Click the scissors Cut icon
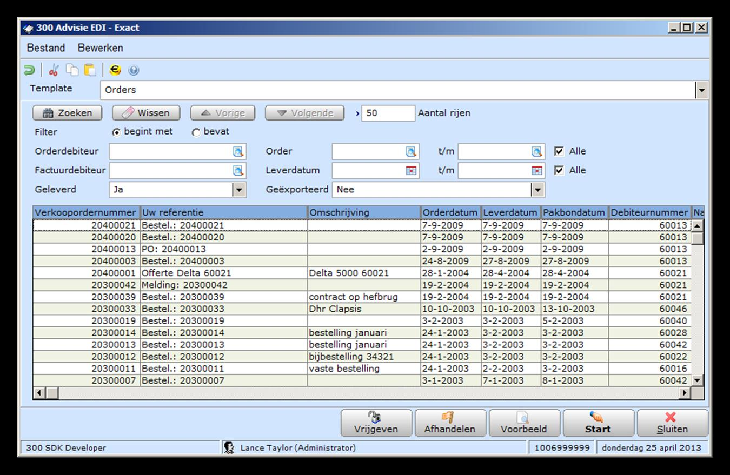The image size is (730, 475). click(54, 70)
